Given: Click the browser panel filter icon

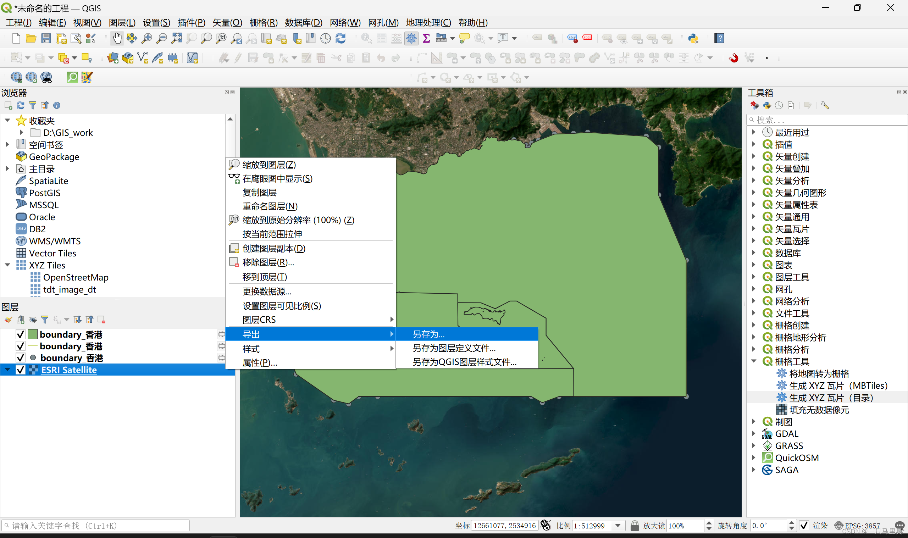Looking at the screenshot, I should pos(33,105).
